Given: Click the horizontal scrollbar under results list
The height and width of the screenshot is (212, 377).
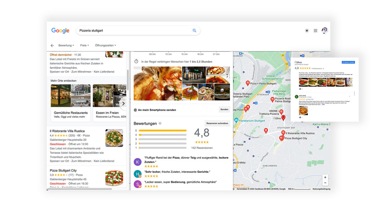Looking at the screenshot, I should (x=80, y=189).
